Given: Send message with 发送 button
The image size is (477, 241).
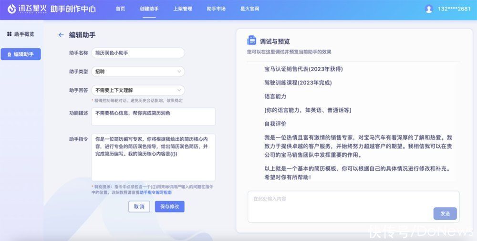Looking at the screenshot, I should click(445, 214).
